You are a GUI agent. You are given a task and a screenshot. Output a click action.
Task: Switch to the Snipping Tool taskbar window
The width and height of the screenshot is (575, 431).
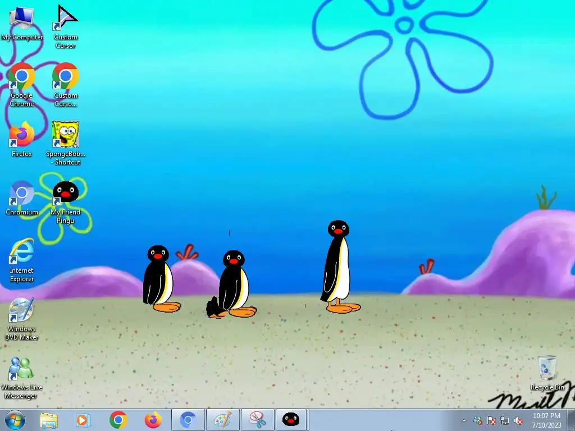point(258,420)
